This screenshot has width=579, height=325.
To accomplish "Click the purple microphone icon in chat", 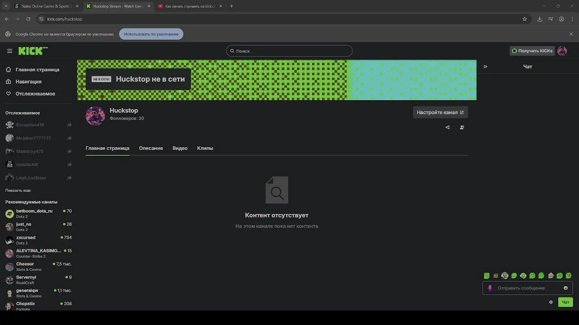I will click(x=489, y=288).
